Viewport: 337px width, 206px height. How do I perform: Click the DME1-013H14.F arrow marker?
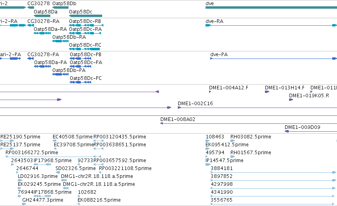(267, 92)
